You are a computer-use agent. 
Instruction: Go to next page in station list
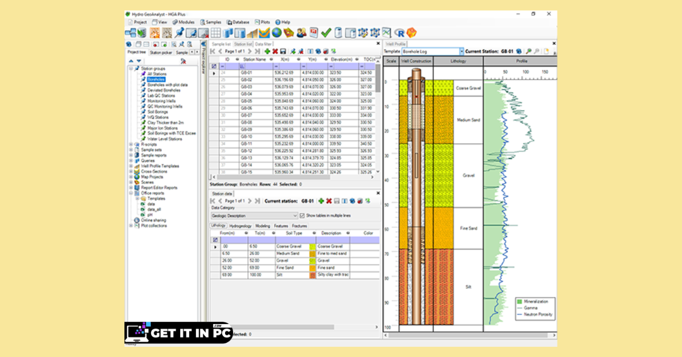point(250,51)
